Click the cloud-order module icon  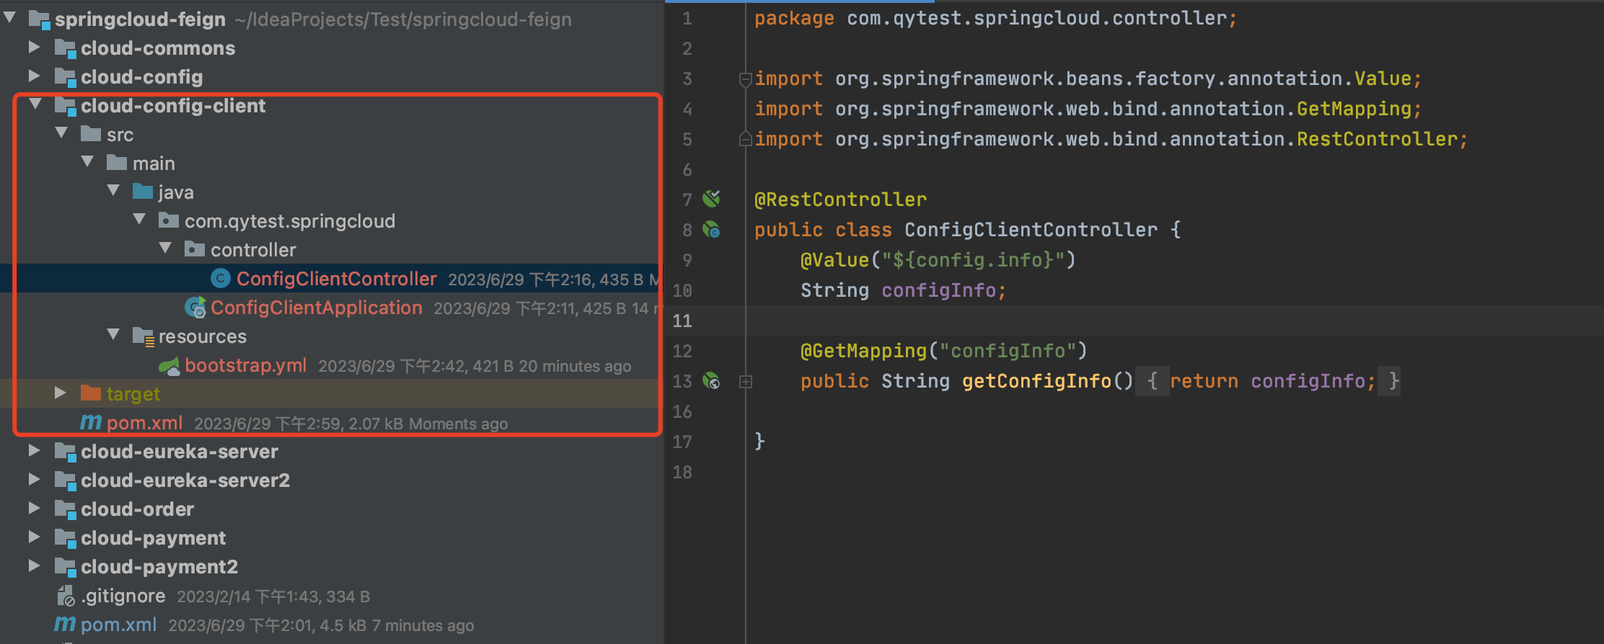point(66,509)
